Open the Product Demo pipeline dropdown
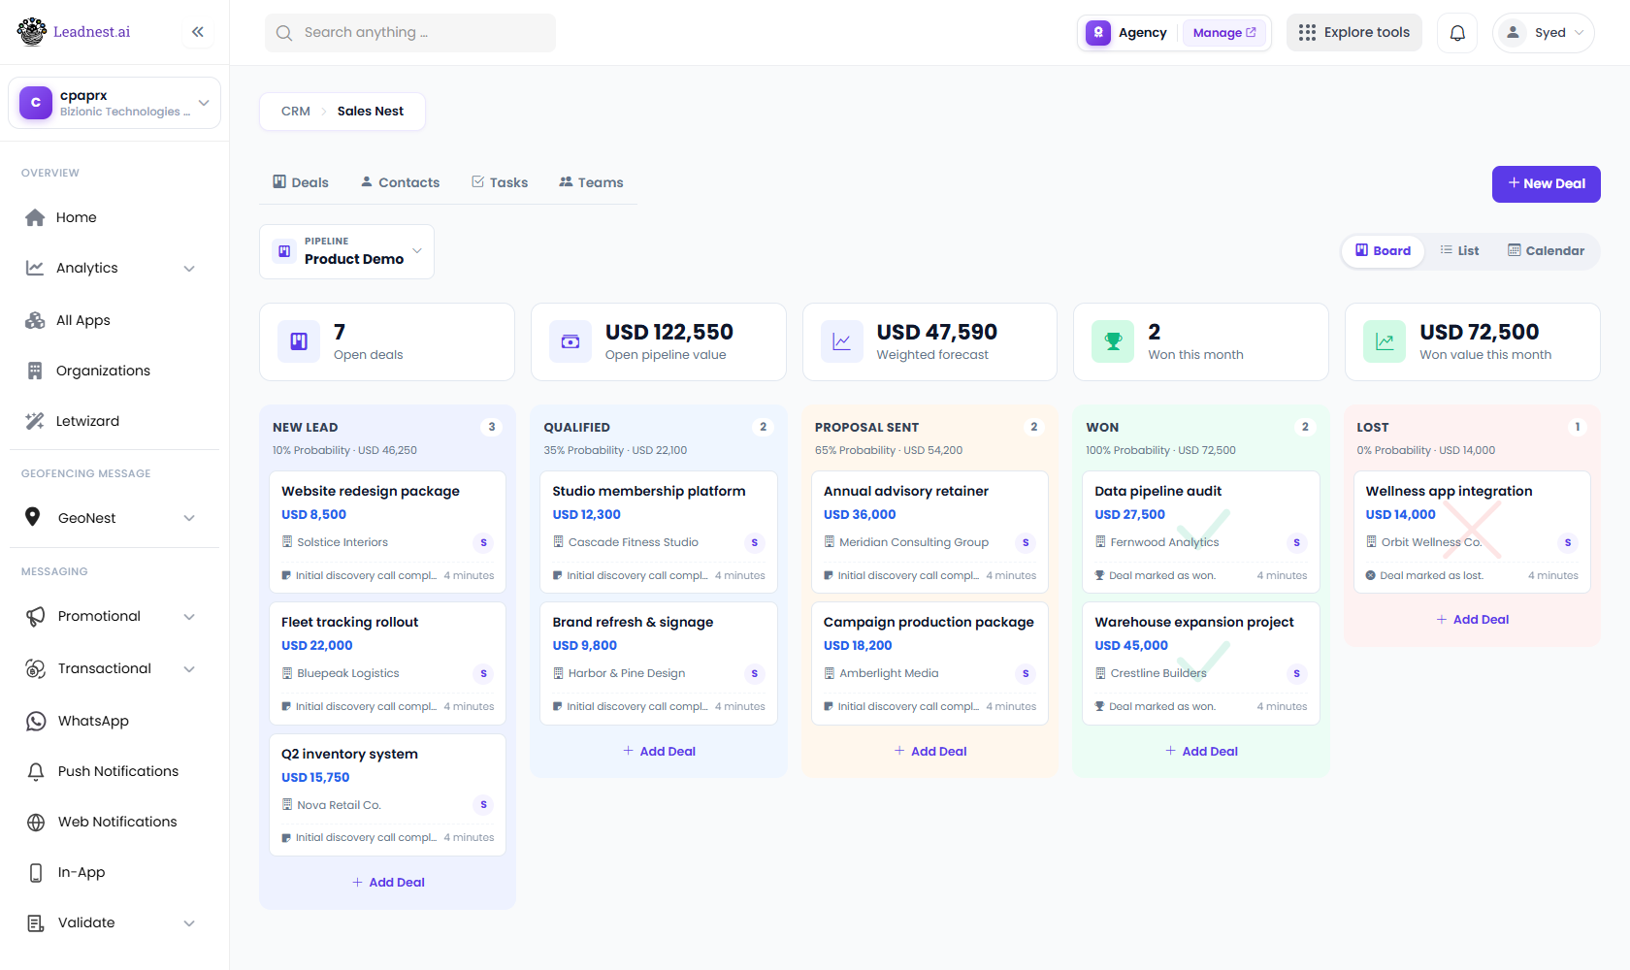This screenshot has height=970, width=1630. [346, 251]
